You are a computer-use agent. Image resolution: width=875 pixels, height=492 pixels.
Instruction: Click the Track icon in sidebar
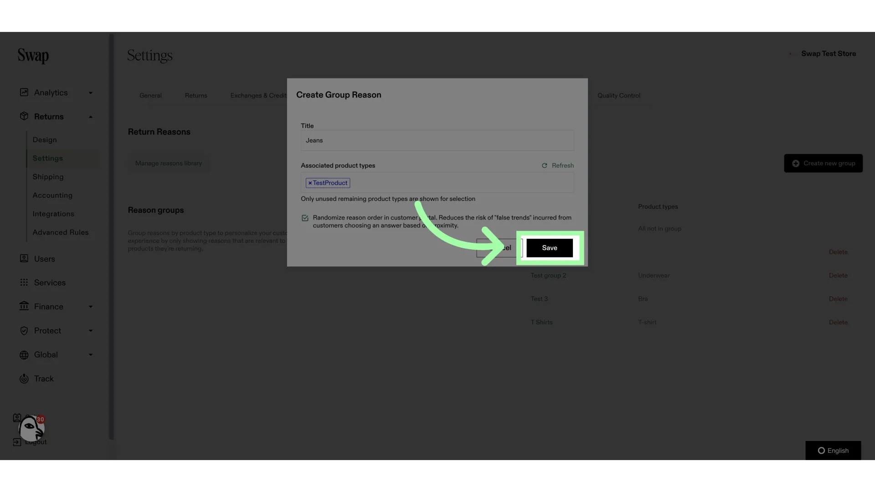click(x=24, y=379)
